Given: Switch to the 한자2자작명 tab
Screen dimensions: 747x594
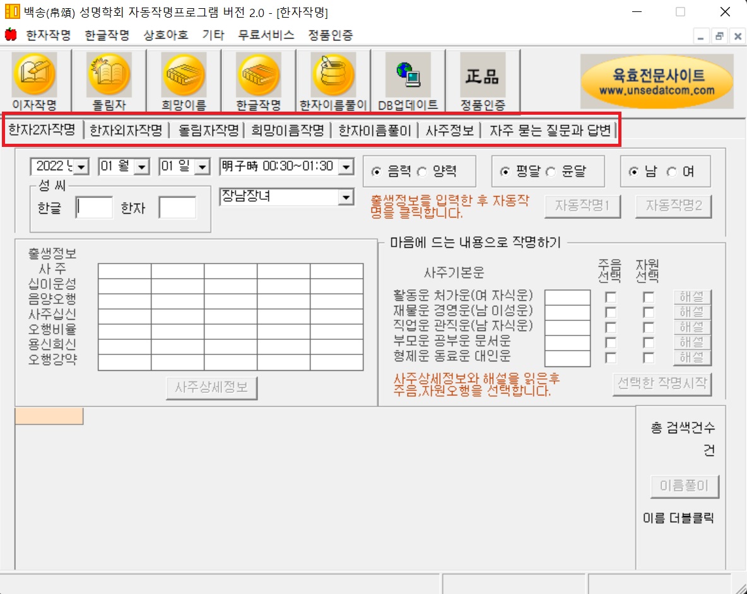Looking at the screenshot, I should point(42,129).
